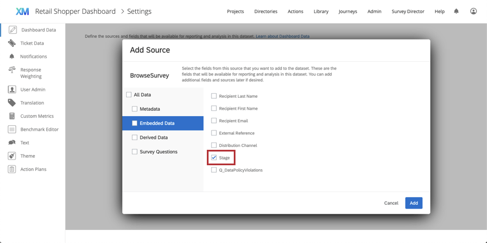Open Benchmark Editor settings tab
Image resolution: width=487 pixels, height=243 pixels.
(40, 129)
